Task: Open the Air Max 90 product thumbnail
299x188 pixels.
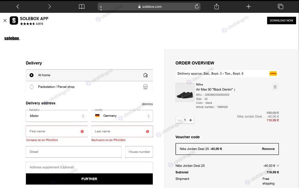Action: 185,92
